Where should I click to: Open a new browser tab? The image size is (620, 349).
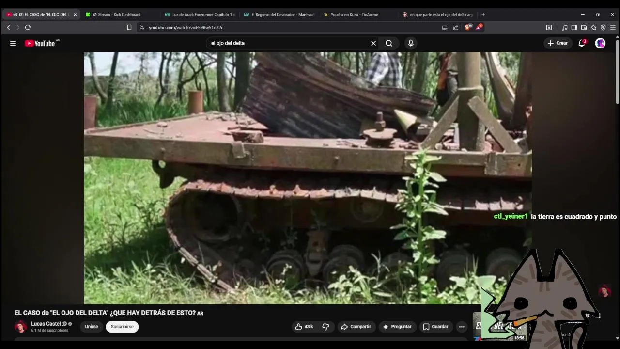[x=483, y=15]
